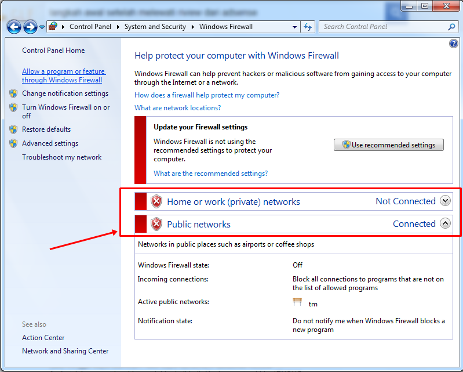Click Windows Firewall state Off value
The width and height of the screenshot is (463, 372).
tap(297, 265)
